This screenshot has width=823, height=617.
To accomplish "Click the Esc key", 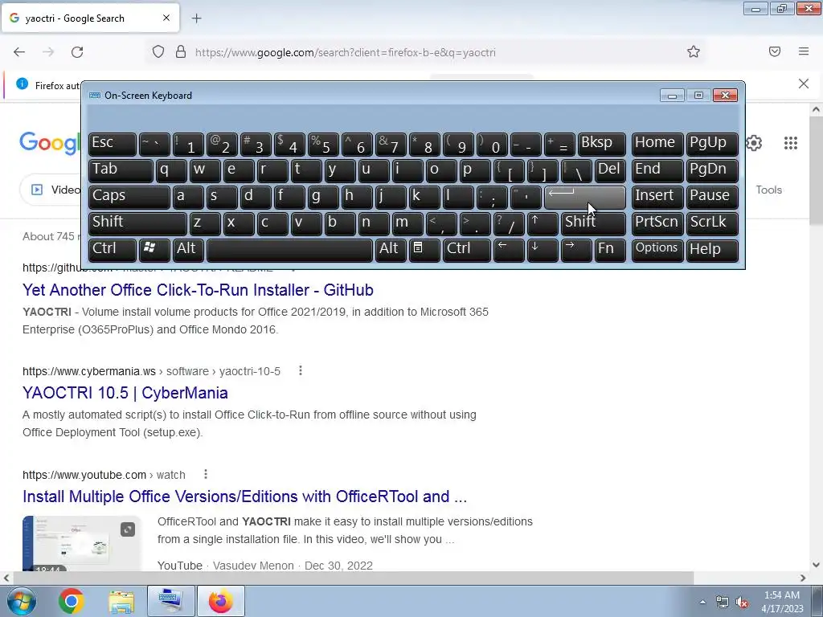I will pos(113,145).
